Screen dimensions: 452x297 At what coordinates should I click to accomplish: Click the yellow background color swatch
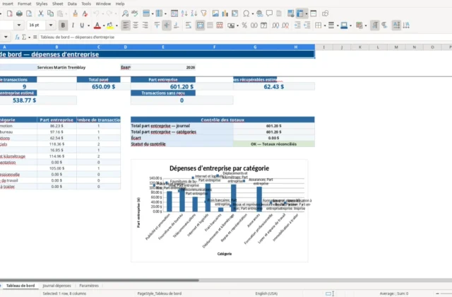[x=110, y=25]
